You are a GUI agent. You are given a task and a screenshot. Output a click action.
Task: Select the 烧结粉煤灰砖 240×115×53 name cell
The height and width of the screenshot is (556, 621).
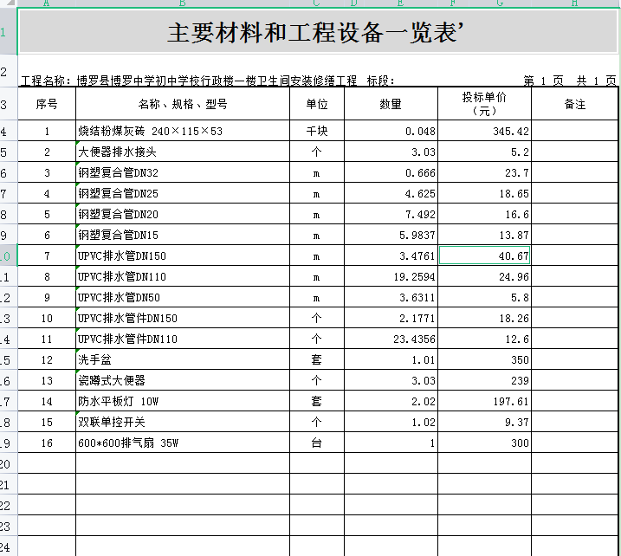(182, 132)
